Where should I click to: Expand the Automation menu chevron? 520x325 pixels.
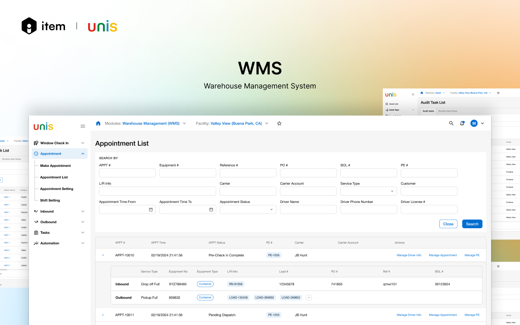[83, 243]
